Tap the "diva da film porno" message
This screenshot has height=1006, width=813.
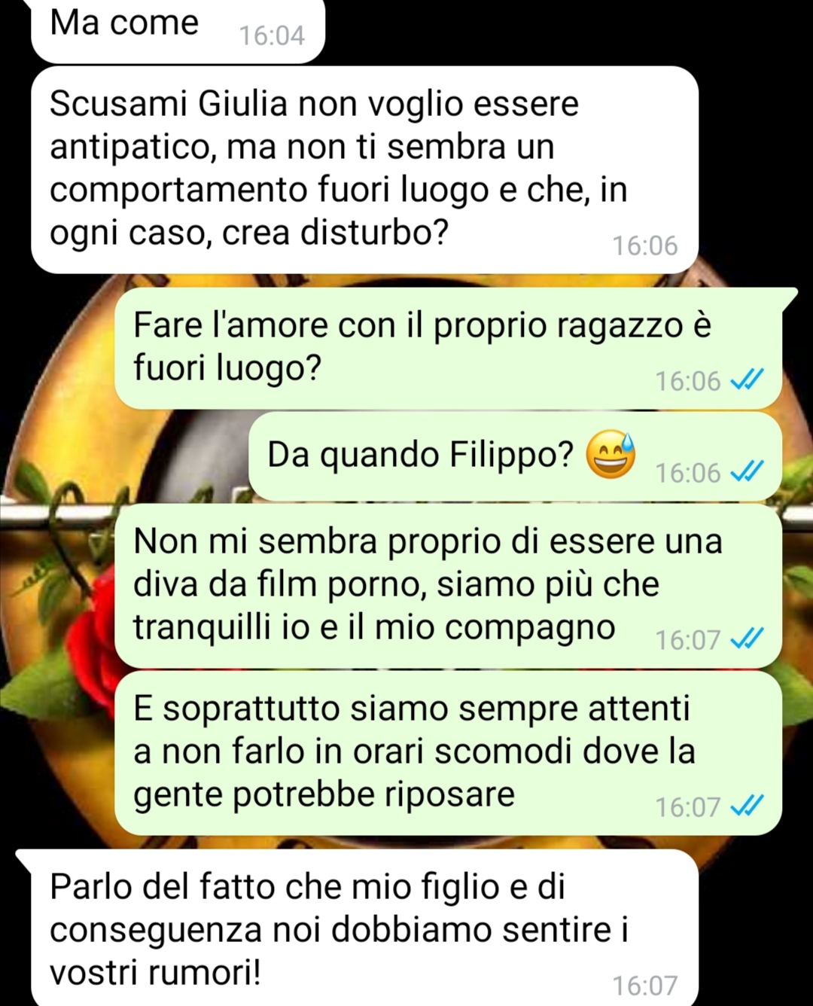click(x=449, y=586)
